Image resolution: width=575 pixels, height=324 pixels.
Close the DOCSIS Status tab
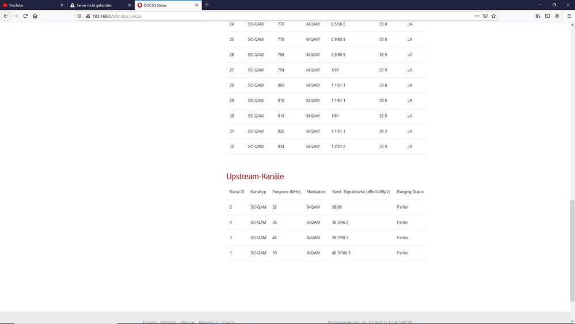pos(196,5)
